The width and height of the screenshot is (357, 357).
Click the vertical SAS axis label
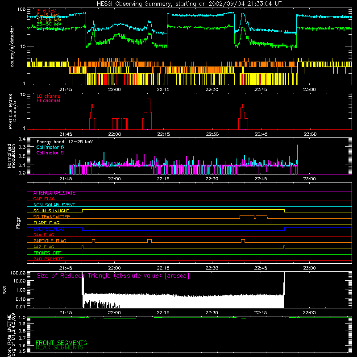5,290
